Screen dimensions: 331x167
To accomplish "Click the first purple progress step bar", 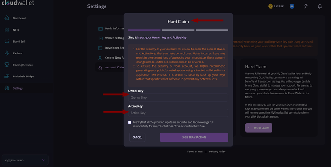I will point(144,30).
